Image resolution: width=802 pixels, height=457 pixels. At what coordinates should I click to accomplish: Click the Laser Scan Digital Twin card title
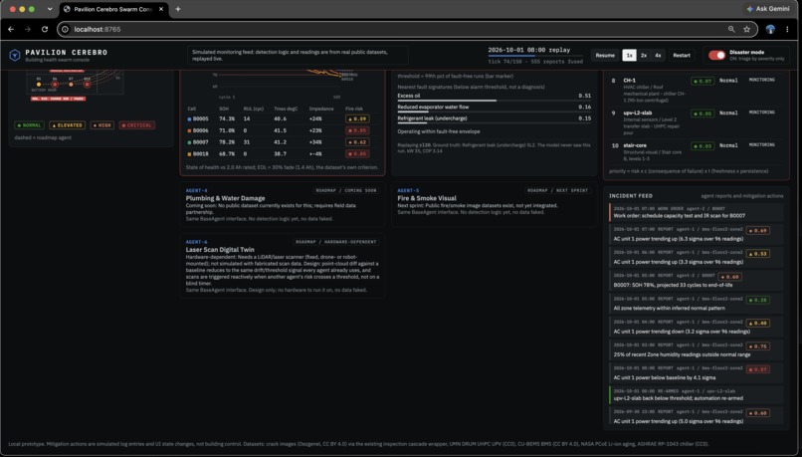pos(220,250)
